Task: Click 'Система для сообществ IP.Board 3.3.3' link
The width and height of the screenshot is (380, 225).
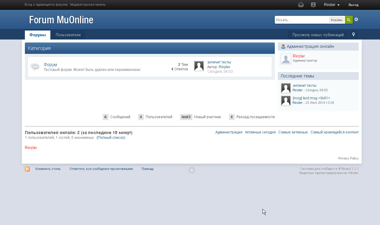Action: tap(329, 169)
